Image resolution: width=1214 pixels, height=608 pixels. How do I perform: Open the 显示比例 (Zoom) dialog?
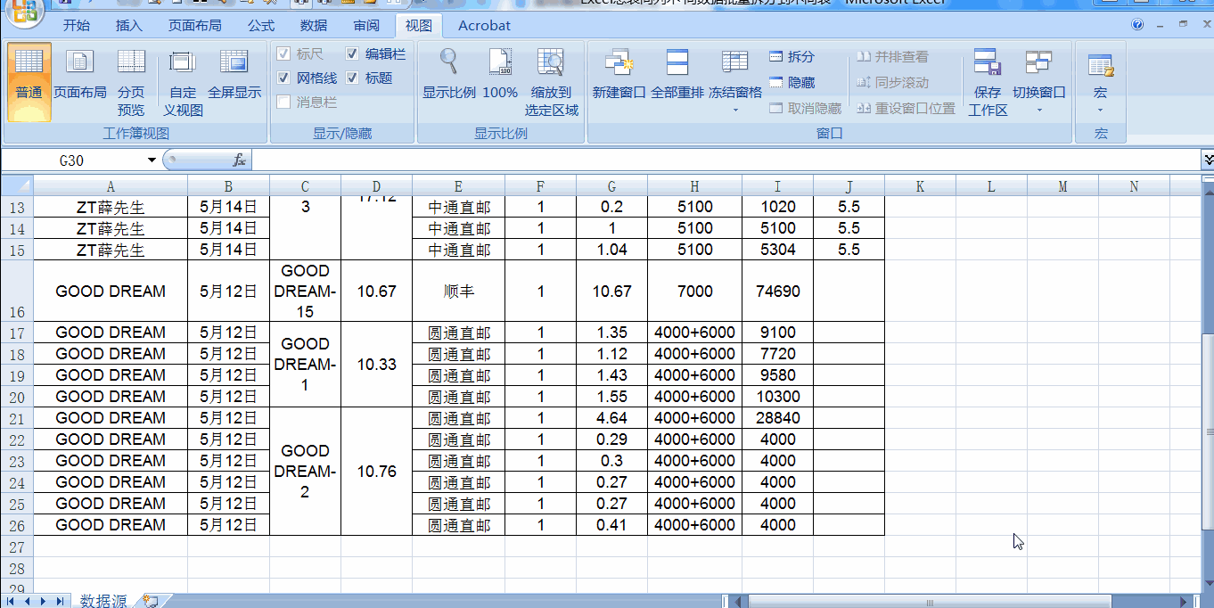tap(448, 76)
